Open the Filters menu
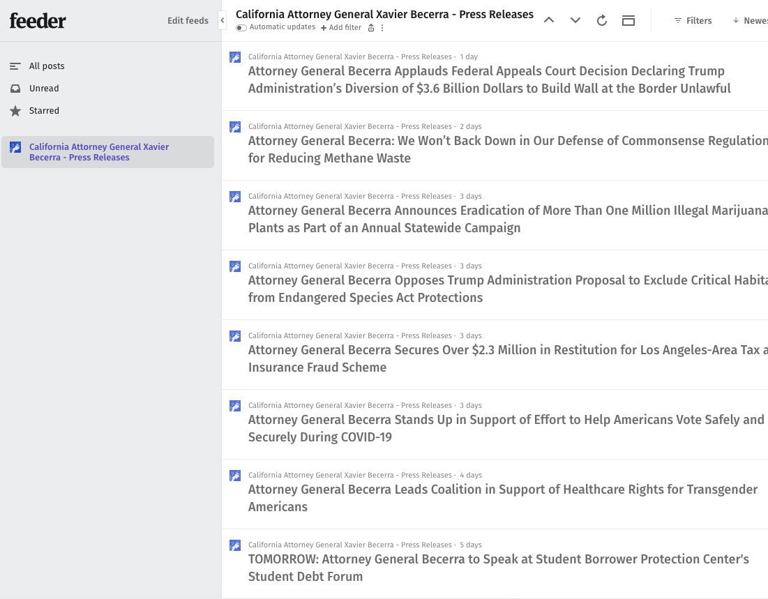768x599 pixels. (693, 20)
